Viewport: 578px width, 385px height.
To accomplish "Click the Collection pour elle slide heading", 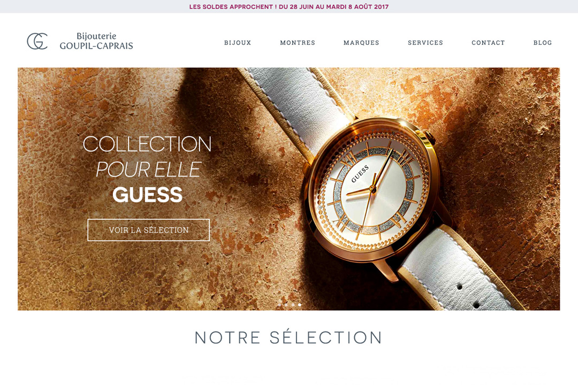I will [148, 157].
